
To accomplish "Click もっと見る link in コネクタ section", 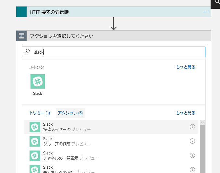I will tap(186, 67).
